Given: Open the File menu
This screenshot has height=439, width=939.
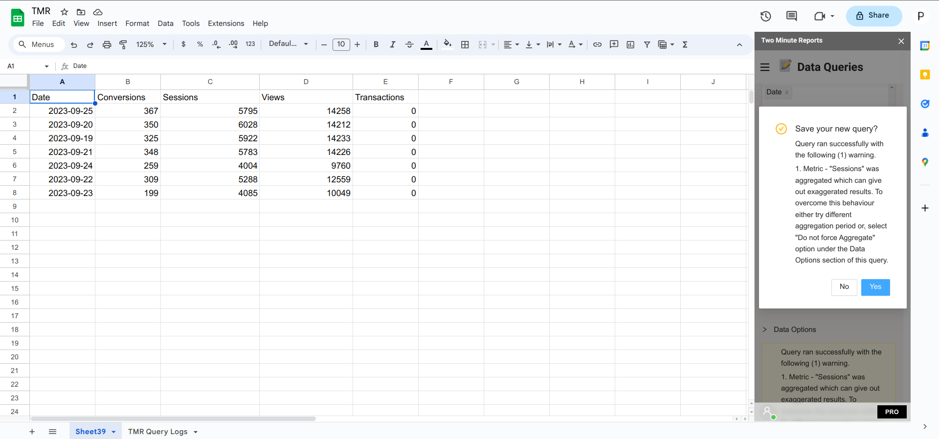Looking at the screenshot, I should coord(38,23).
